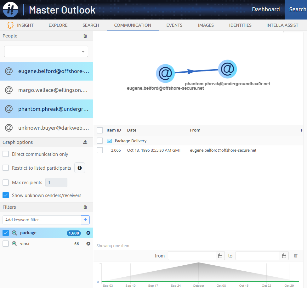Add keyword filter with plus button
The height and width of the screenshot is (288, 307).
[85, 220]
